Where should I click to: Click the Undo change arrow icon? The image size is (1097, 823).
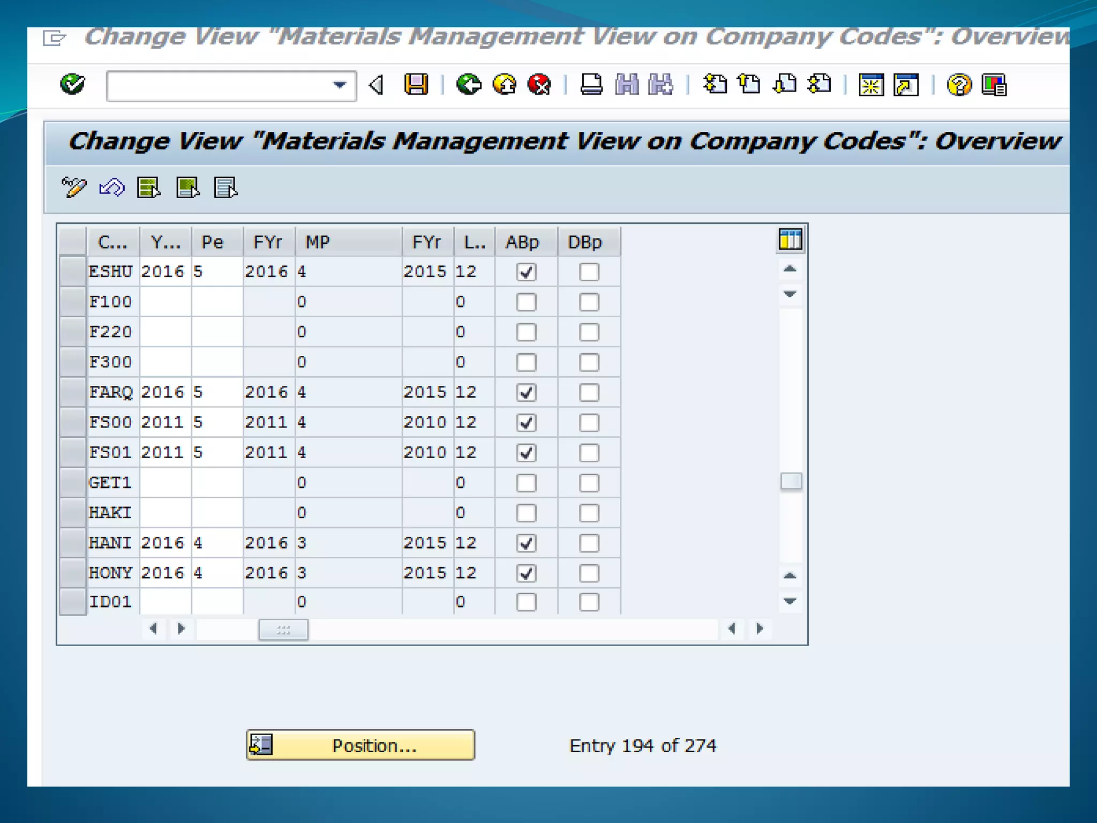click(111, 188)
